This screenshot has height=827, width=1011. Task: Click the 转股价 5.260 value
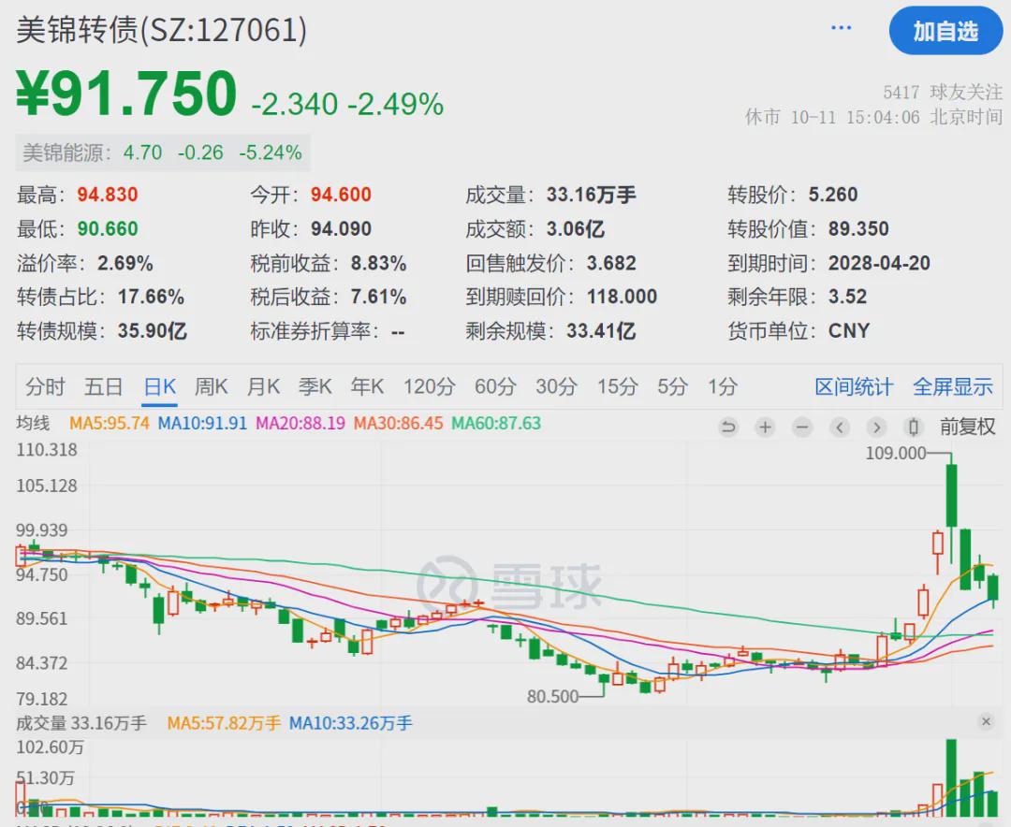click(833, 195)
